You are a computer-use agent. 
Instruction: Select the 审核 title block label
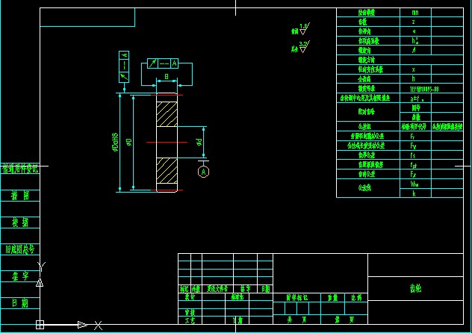(x=190, y=312)
